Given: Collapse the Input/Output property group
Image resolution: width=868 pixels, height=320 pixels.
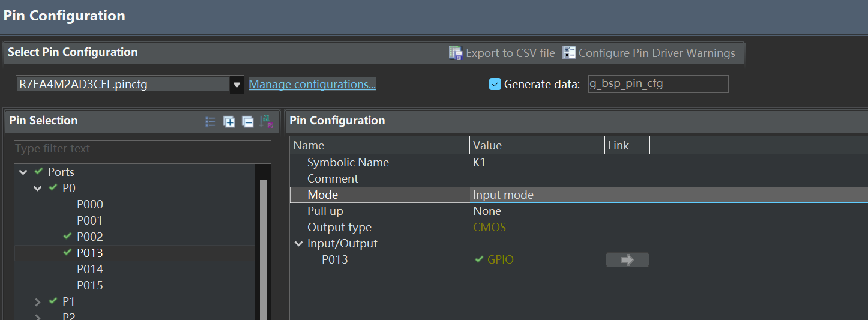Looking at the screenshot, I should [298, 244].
